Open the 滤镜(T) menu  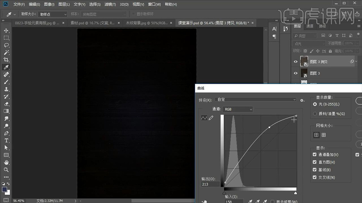point(110,4)
